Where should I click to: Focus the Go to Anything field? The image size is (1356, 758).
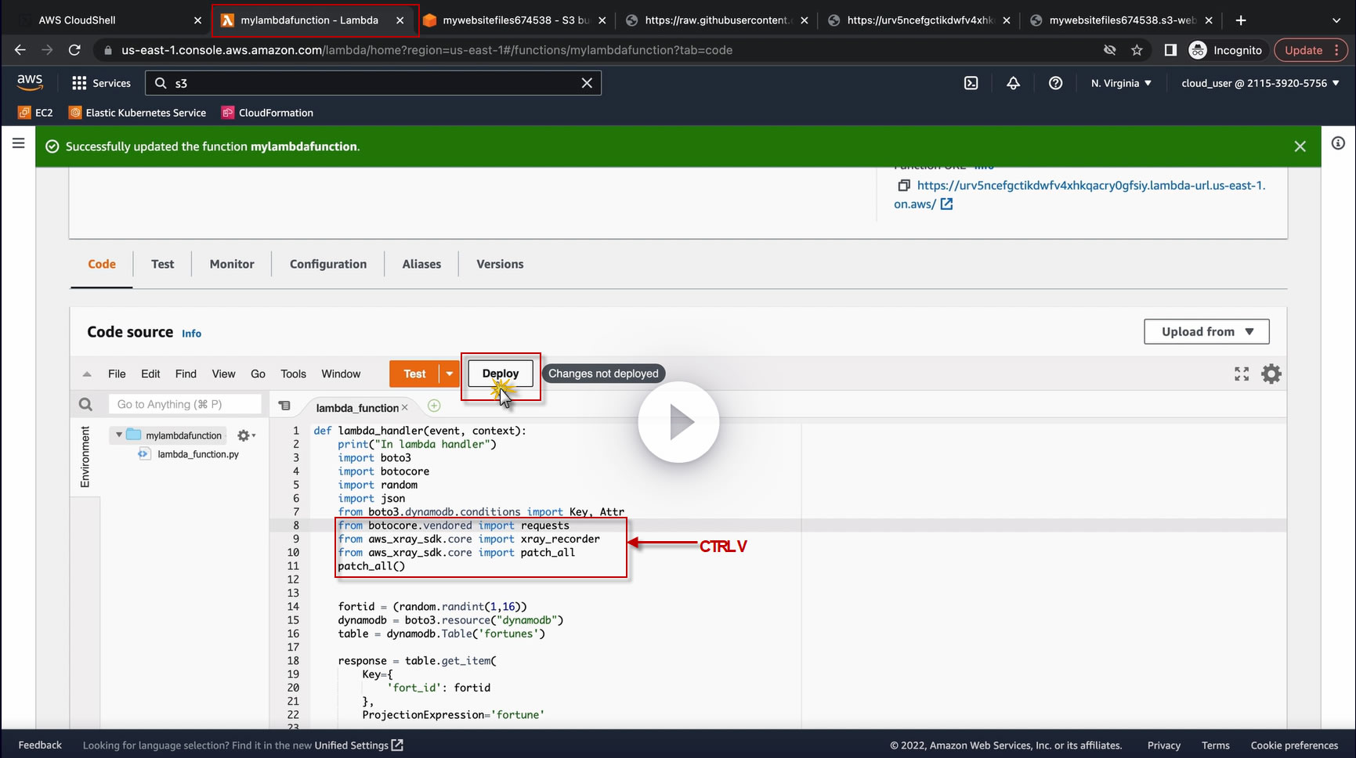[185, 404]
